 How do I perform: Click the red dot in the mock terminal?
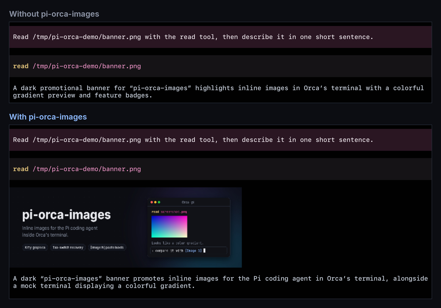[152, 202]
